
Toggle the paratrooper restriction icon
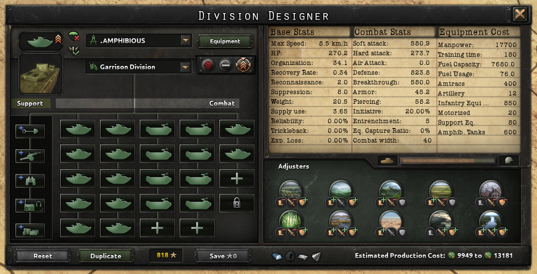(x=74, y=36)
